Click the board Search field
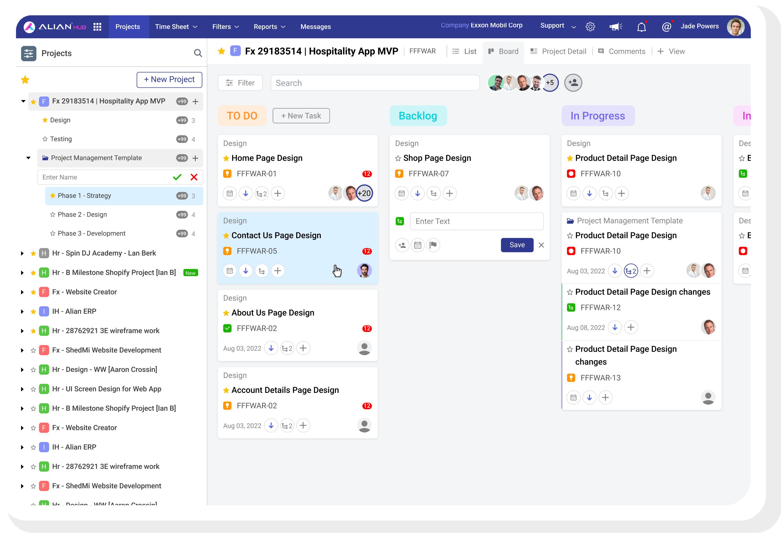781x533 pixels. click(375, 83)
